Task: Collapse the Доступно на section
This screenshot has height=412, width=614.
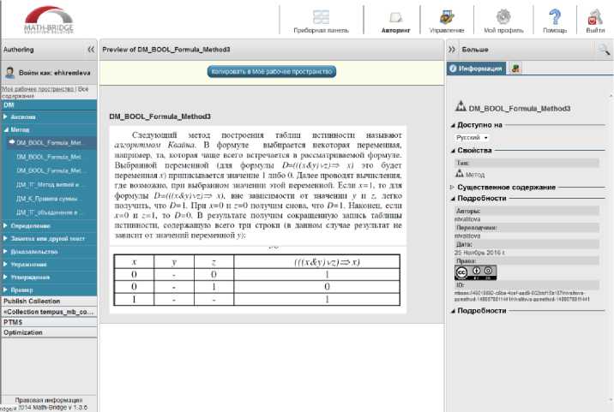Action: pos(453,125)
